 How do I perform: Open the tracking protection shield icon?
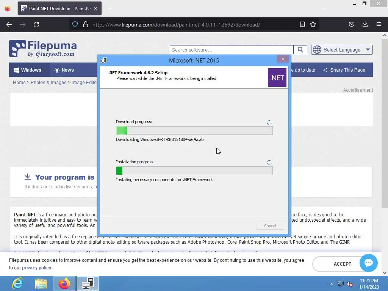[x=75, y=25]
